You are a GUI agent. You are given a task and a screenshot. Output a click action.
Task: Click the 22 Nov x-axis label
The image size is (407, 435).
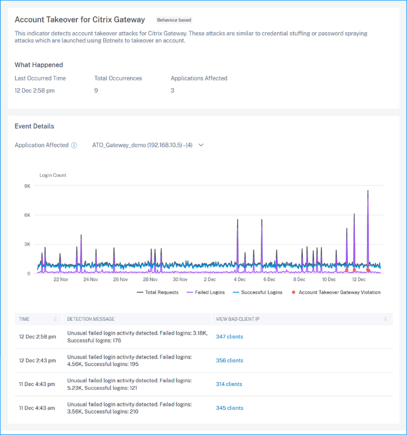pos(61,279)
